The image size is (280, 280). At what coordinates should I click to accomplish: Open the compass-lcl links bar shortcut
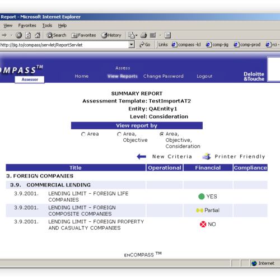pos(186,45)
